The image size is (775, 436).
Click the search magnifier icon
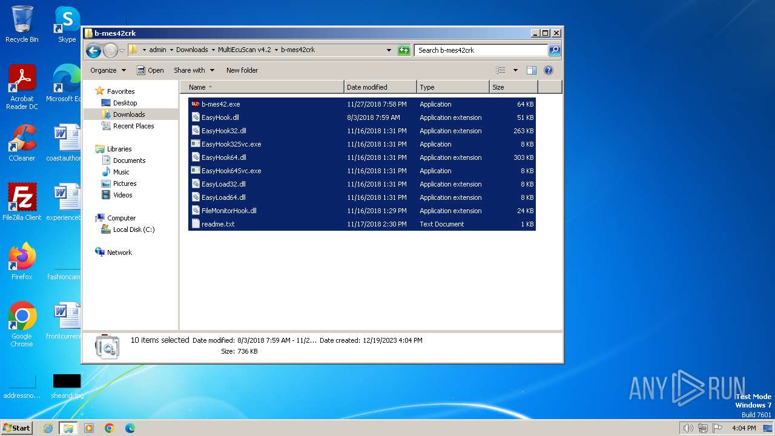555,50
